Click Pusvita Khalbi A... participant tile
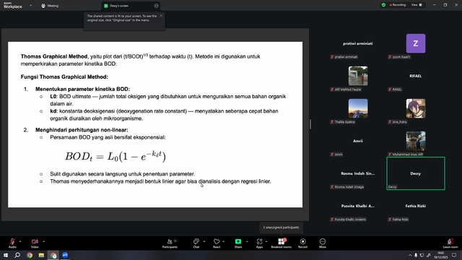This screenshot has width=462, height=260. (358, 206)
